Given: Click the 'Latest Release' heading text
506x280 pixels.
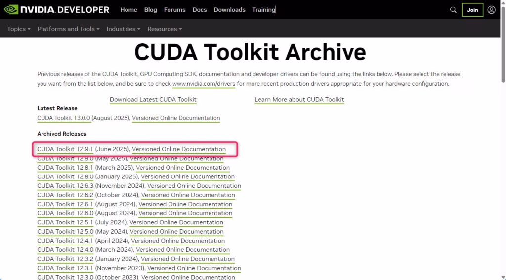Looking at the screenshot, I should (x=57, y=109).
